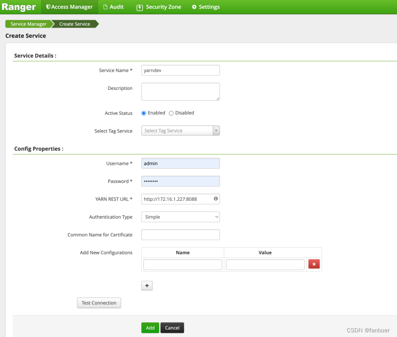Focus the configuration Name input
Screen dimensions: 397x337
[183, 264]
